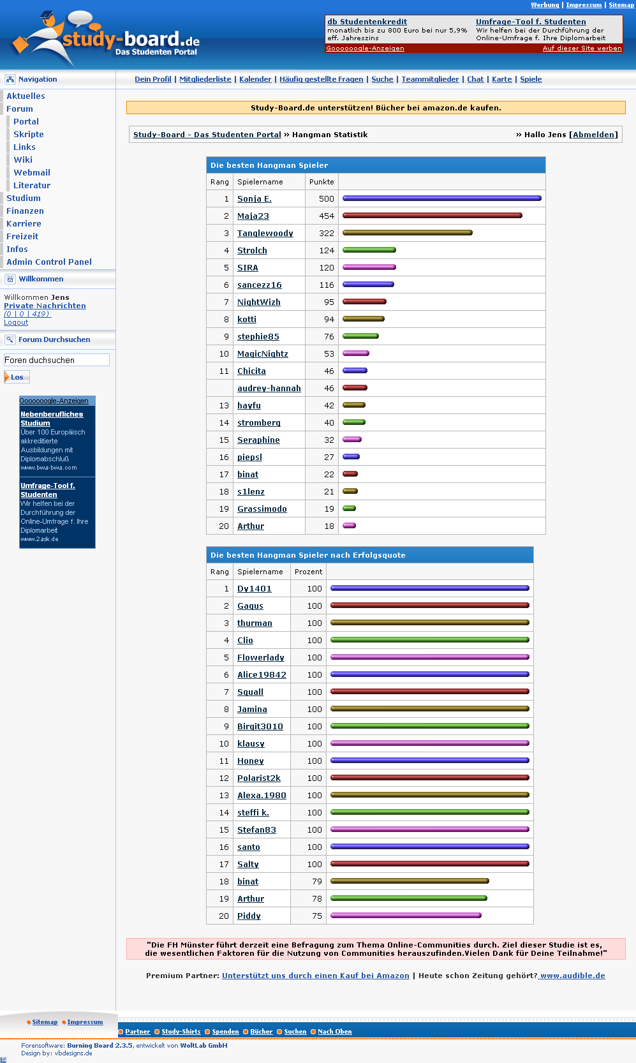Click the yellow amazon.de support banner
The width and height of the screenshot is (636, 1063).
click(376, 108)
